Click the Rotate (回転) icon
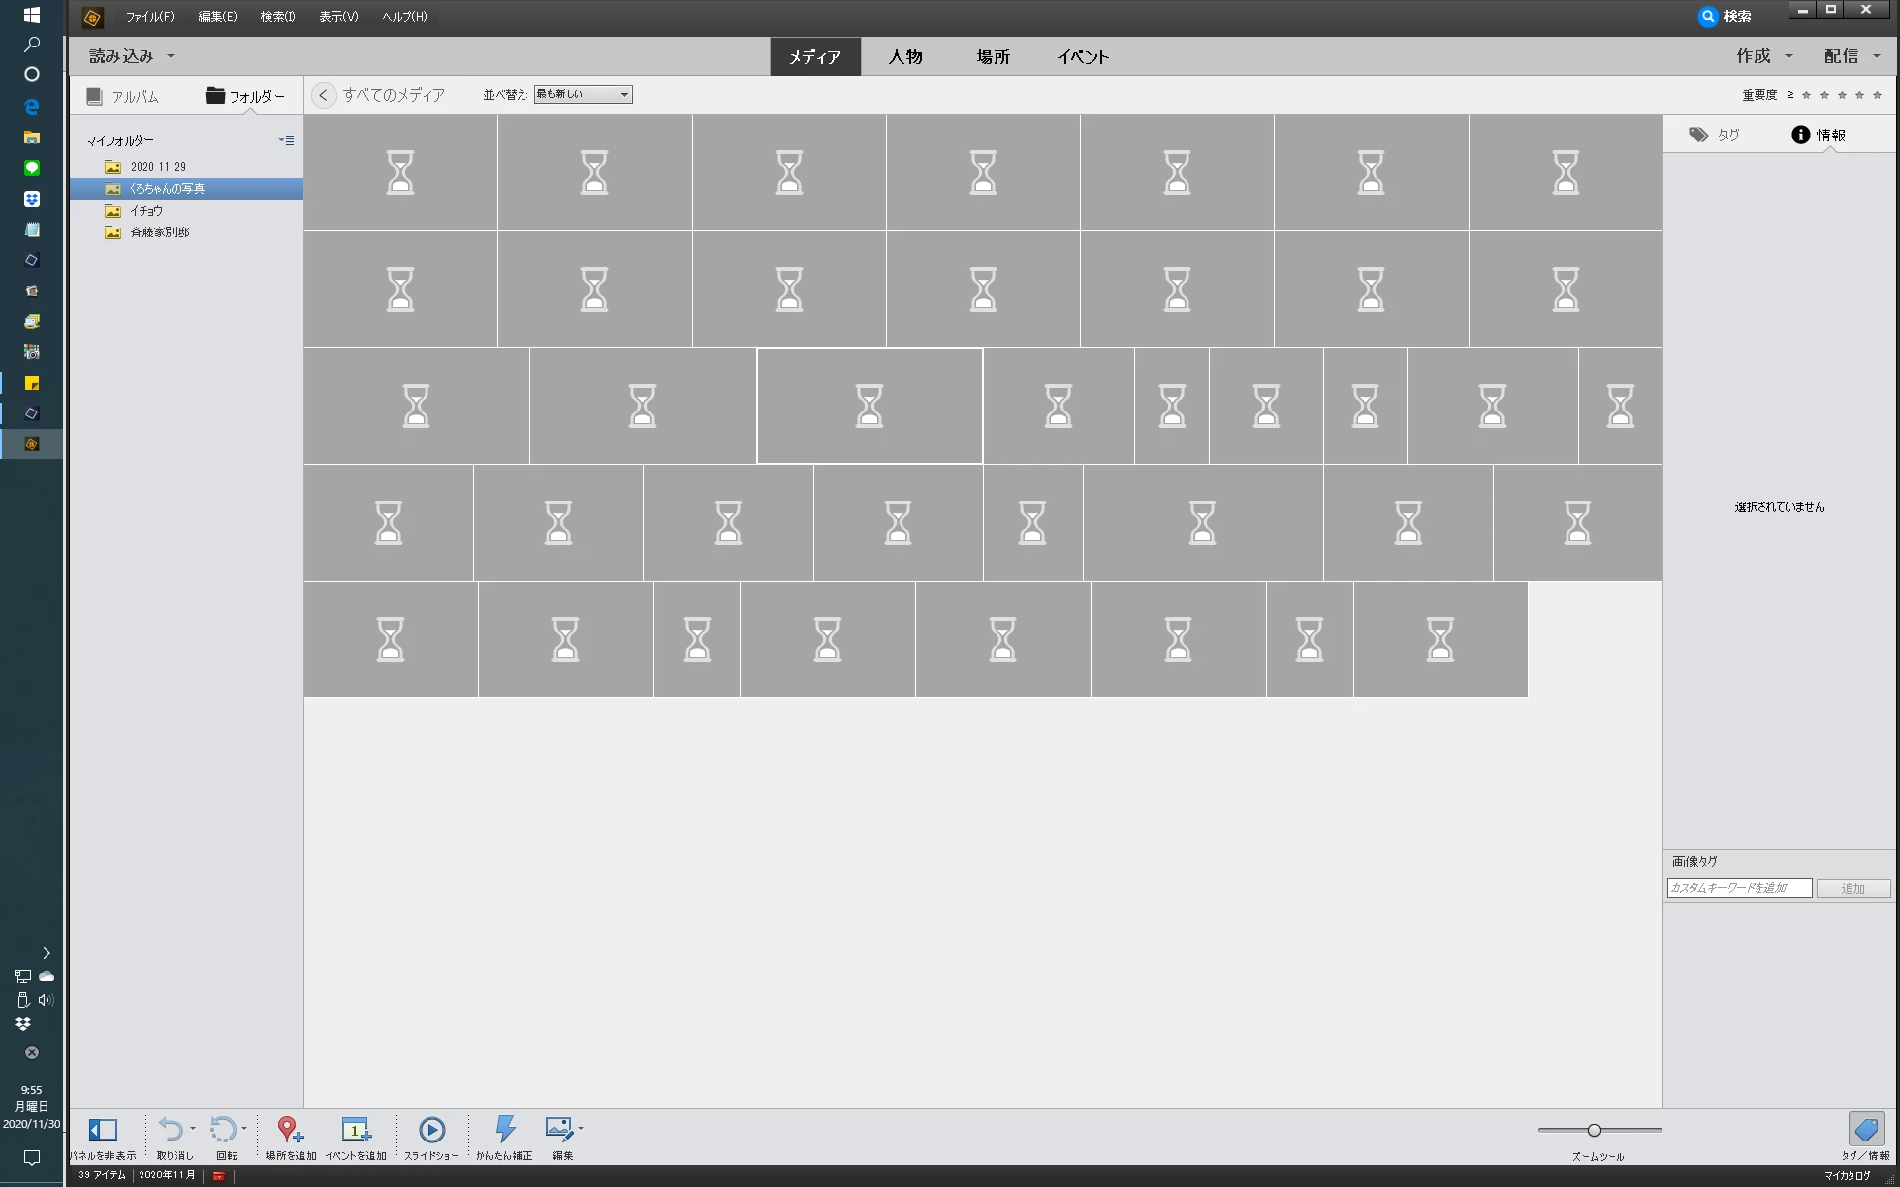 click(x=223, y=1130)
